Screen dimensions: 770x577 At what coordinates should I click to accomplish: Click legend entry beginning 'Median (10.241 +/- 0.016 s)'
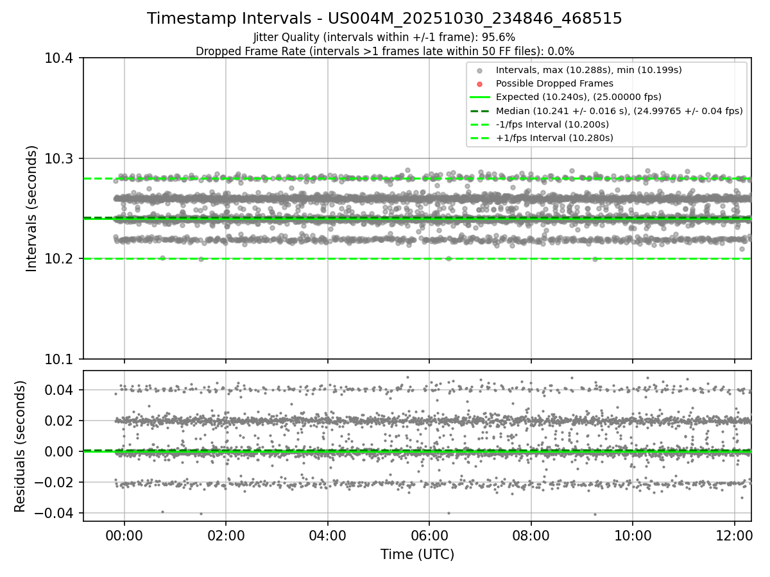pos(619,111)
